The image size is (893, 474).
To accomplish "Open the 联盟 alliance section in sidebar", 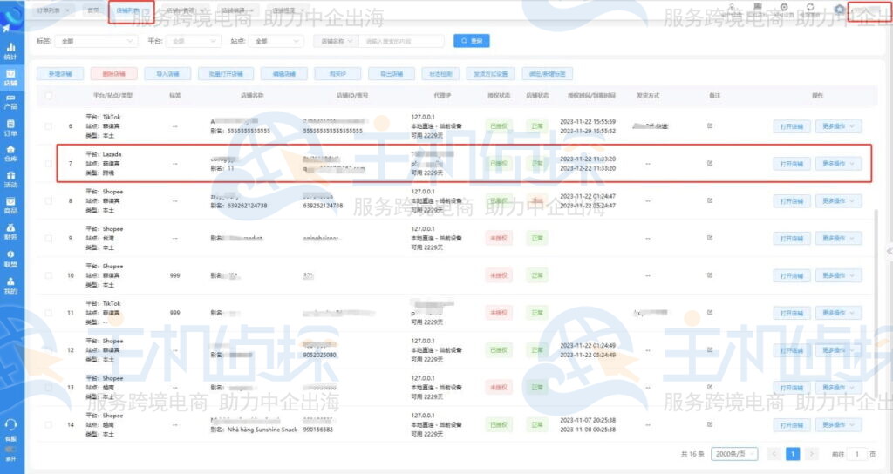I will click(10, 258).
